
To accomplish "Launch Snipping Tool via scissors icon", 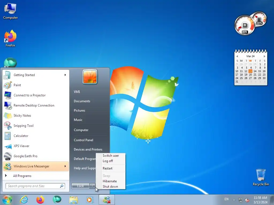I will click(x=7, y=126).
